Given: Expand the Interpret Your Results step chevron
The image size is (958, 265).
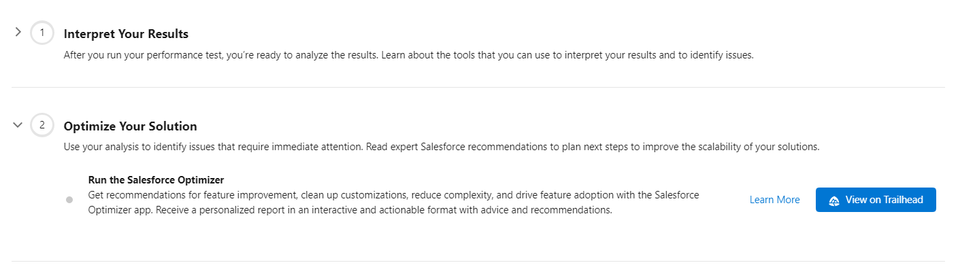Looking at the screenshot, I should [18, 32].
